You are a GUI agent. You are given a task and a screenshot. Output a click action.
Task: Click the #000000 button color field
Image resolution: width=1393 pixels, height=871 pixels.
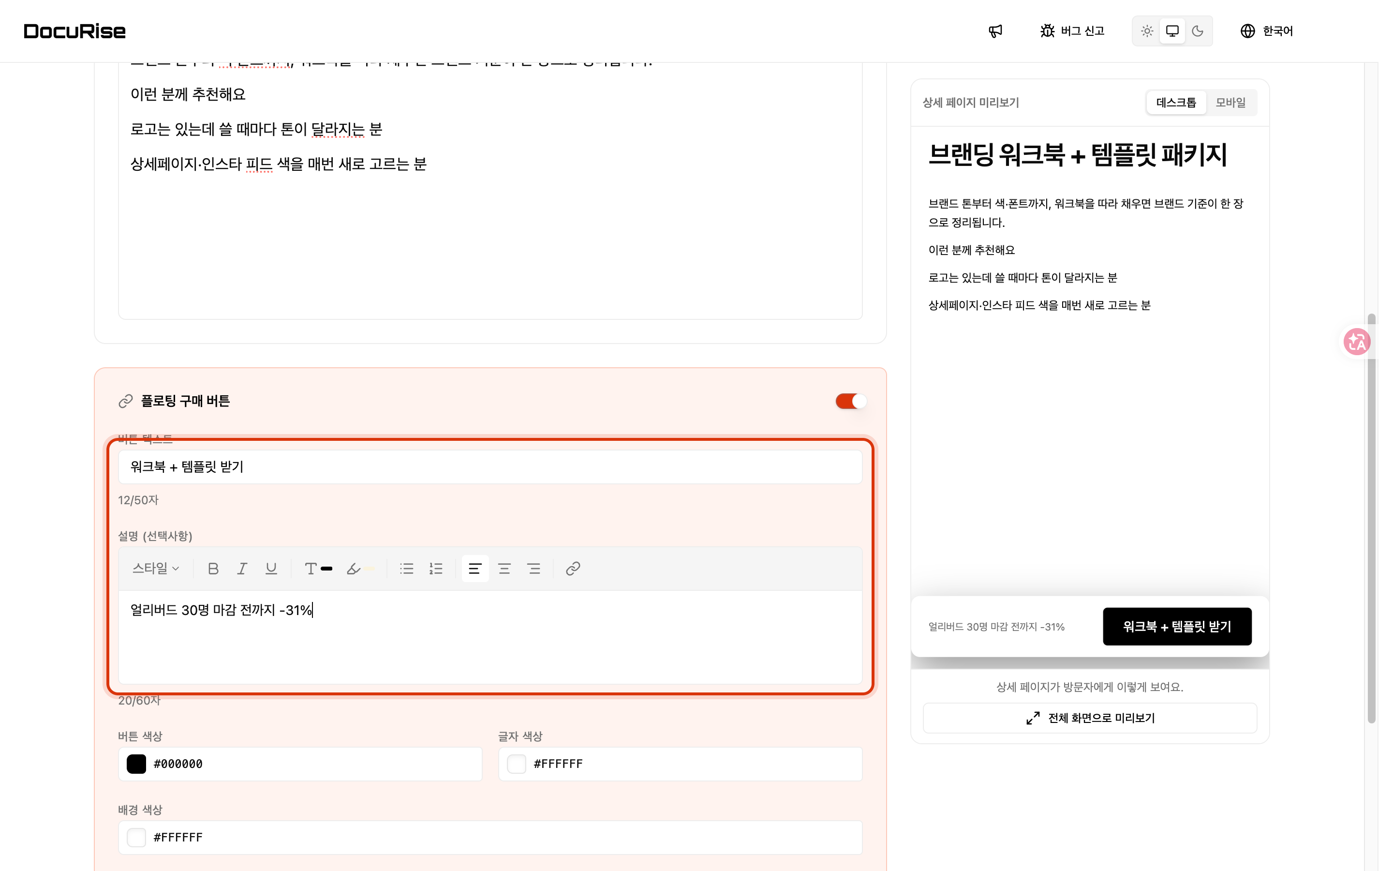pos(300,764)
